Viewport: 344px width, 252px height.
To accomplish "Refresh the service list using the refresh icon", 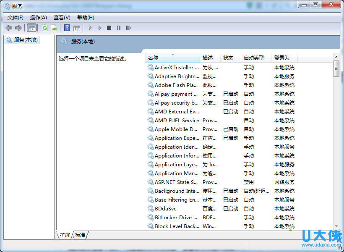I will point(44,28).
